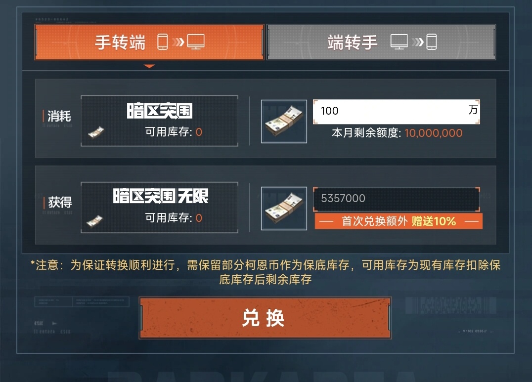This screenshot has width=532, height=382.
Task: Click the monitor icon in 端转手 tab
Action: coord(399,42)
